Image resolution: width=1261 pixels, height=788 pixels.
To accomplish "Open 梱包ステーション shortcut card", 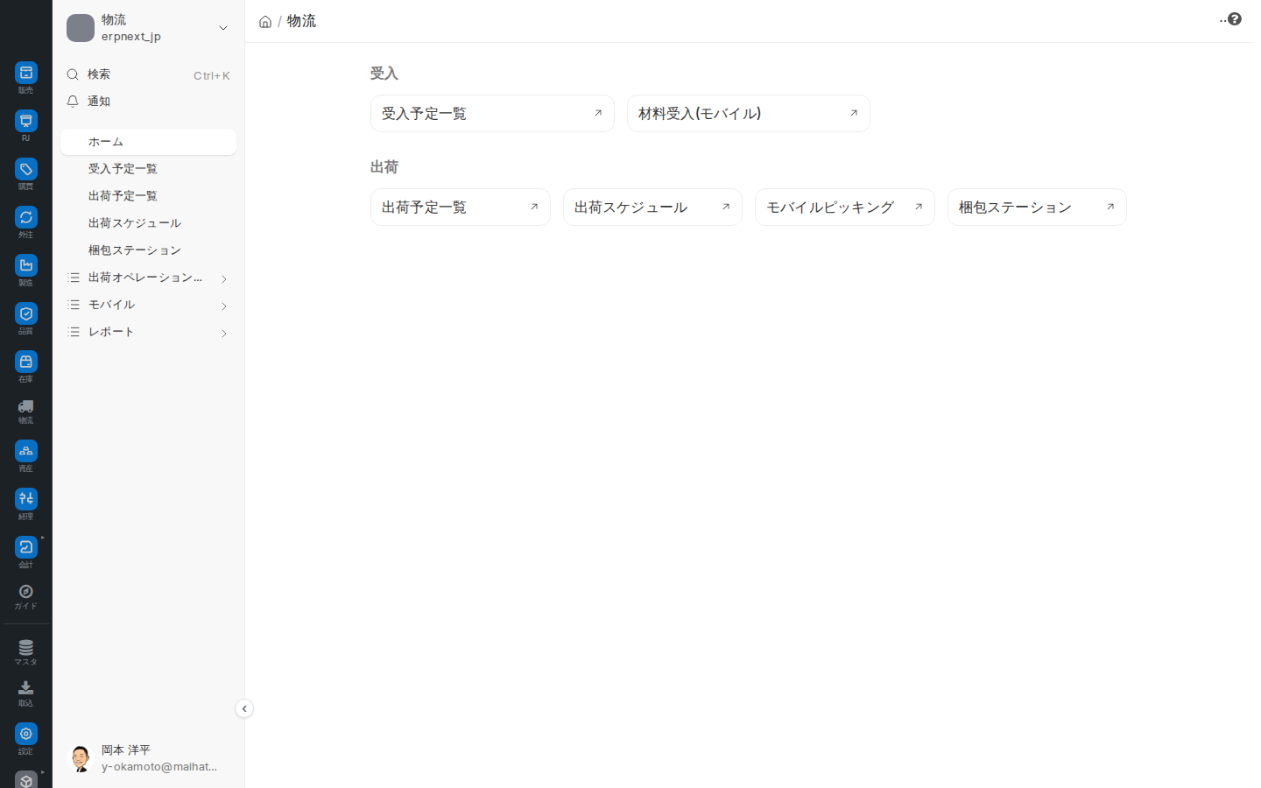I will coord(1037,207).
